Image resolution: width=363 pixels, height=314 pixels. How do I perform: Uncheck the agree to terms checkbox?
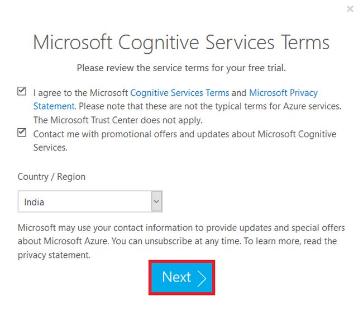22,91
